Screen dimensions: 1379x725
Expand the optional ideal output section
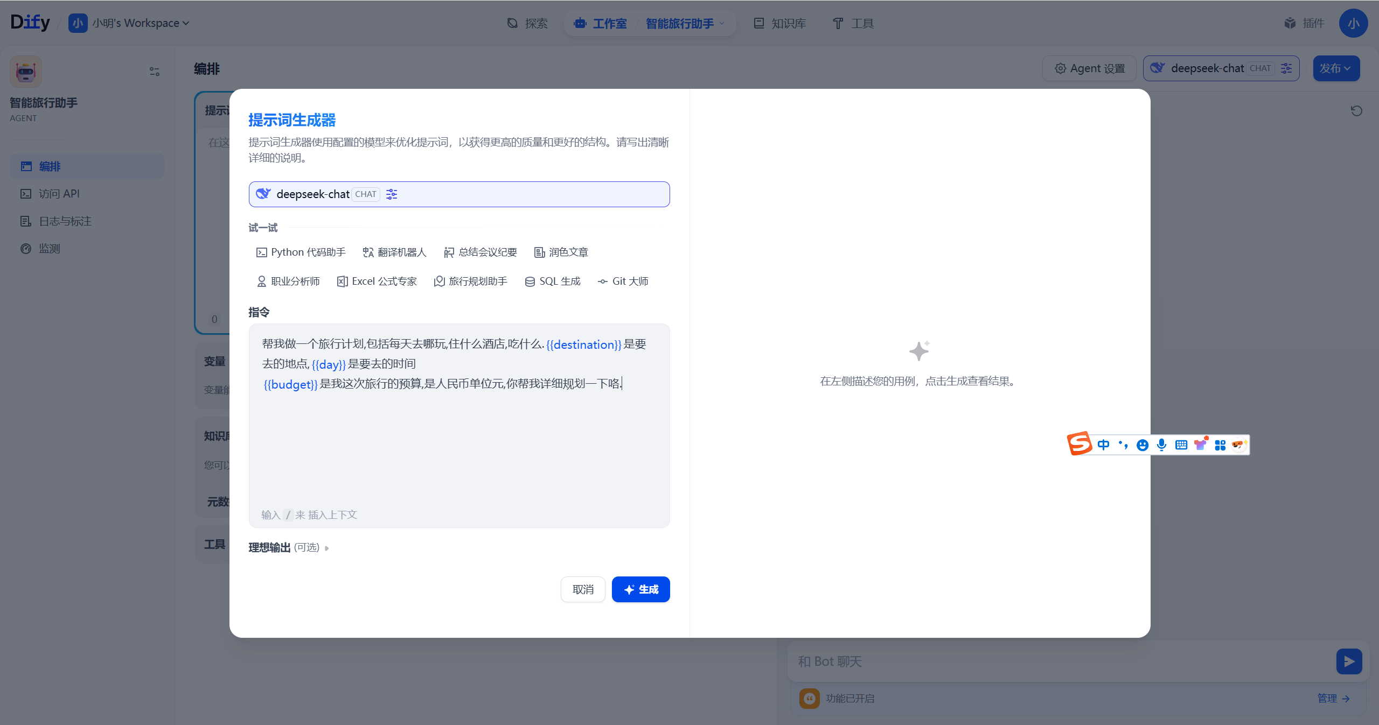289,547
